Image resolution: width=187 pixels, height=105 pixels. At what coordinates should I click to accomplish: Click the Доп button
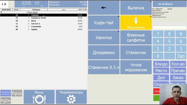(161, 78)
